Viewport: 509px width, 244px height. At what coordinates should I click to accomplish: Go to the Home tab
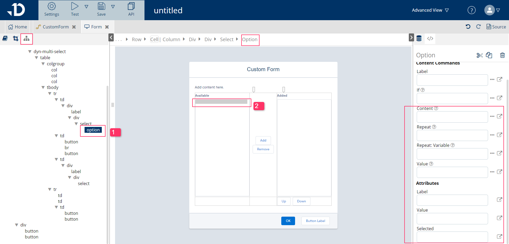click(x=17, y=27)
